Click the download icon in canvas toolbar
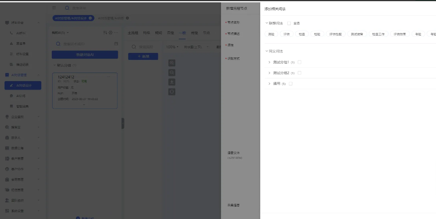The height and width of the screenshot is (219, 436). click(172, 82)
